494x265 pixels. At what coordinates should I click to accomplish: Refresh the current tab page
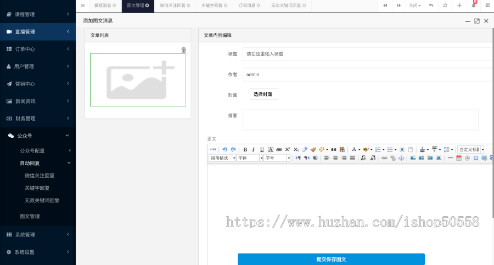(x=445, y=5)
